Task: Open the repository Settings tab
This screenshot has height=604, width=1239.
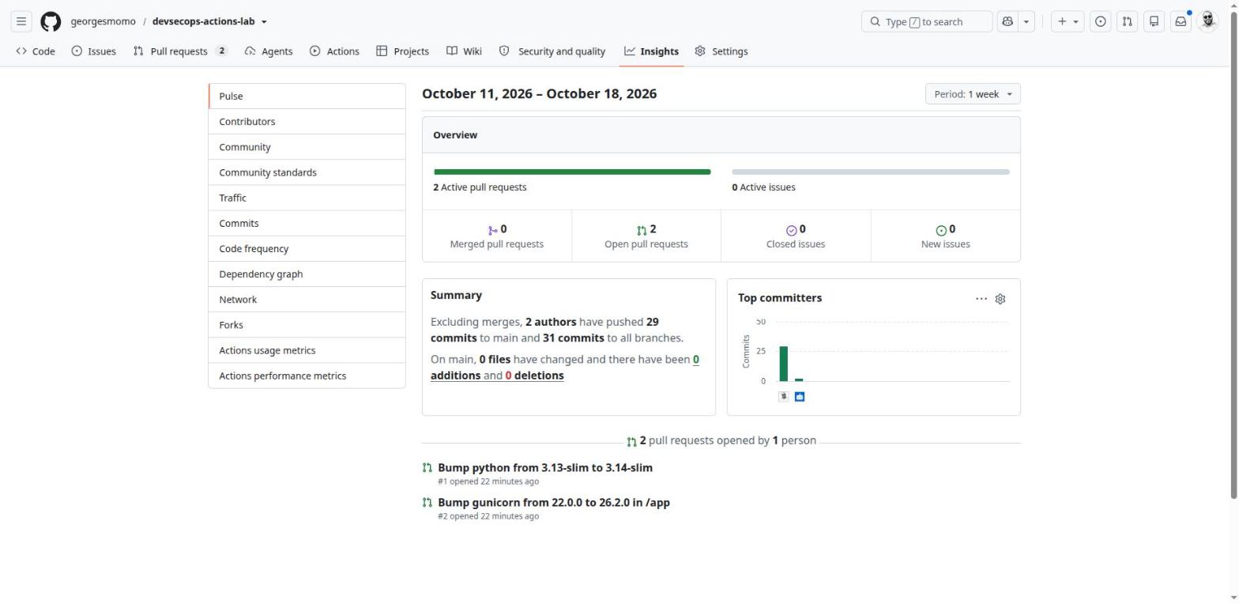Action: pyautogui.click(x=721, y=51)
